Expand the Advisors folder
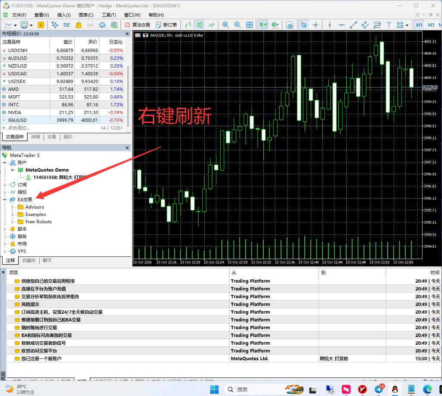442x396 pixels. click(x=13, y=207)
